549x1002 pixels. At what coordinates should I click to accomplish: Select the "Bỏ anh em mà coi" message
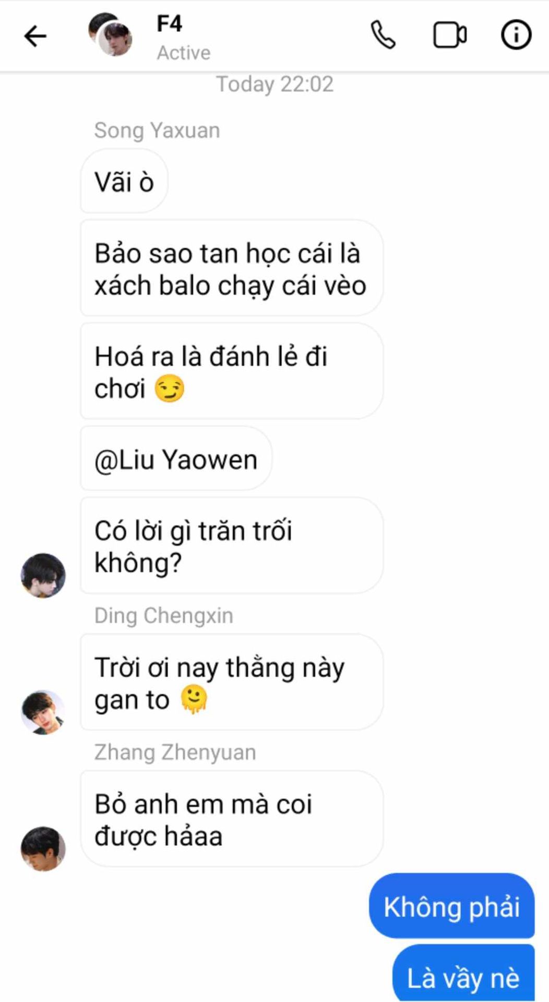(232, 819)
